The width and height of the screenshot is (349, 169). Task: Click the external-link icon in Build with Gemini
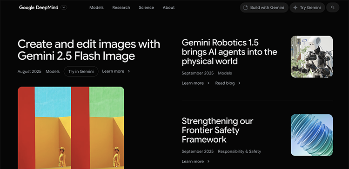[x=246, y=7]
